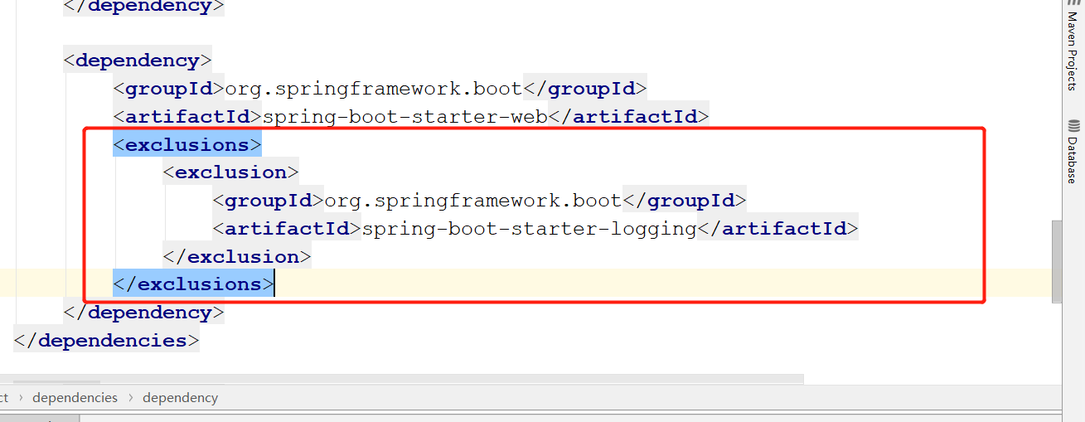Click the vertical editor scrollbar thumb
1085x422 pixels.
pyautogui.click(x=1056, y=261)
